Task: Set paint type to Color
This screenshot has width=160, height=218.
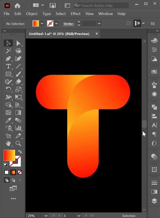Action: tap(6, 172)
